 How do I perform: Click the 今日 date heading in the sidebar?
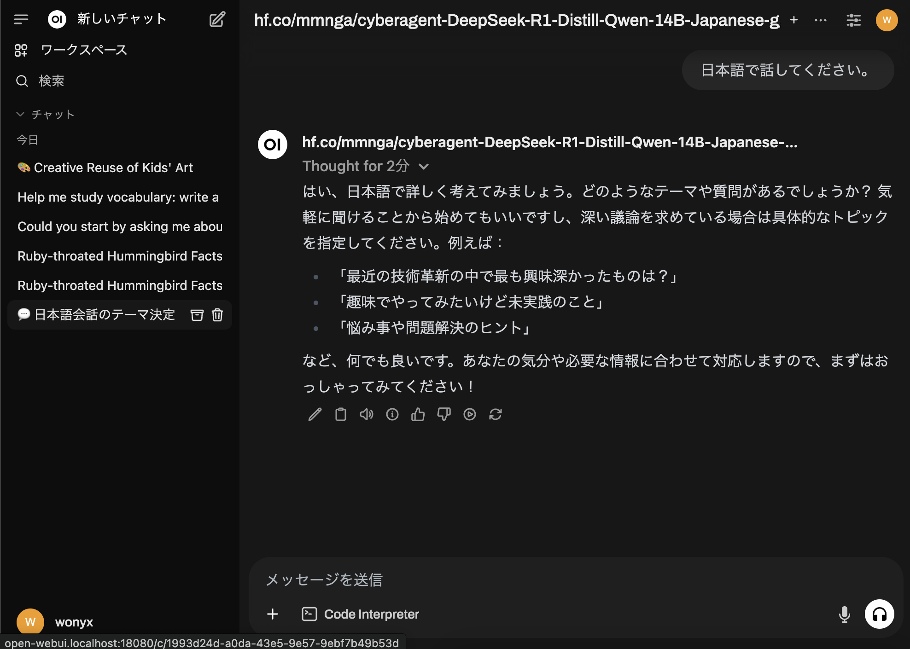[x=27, y=140]
